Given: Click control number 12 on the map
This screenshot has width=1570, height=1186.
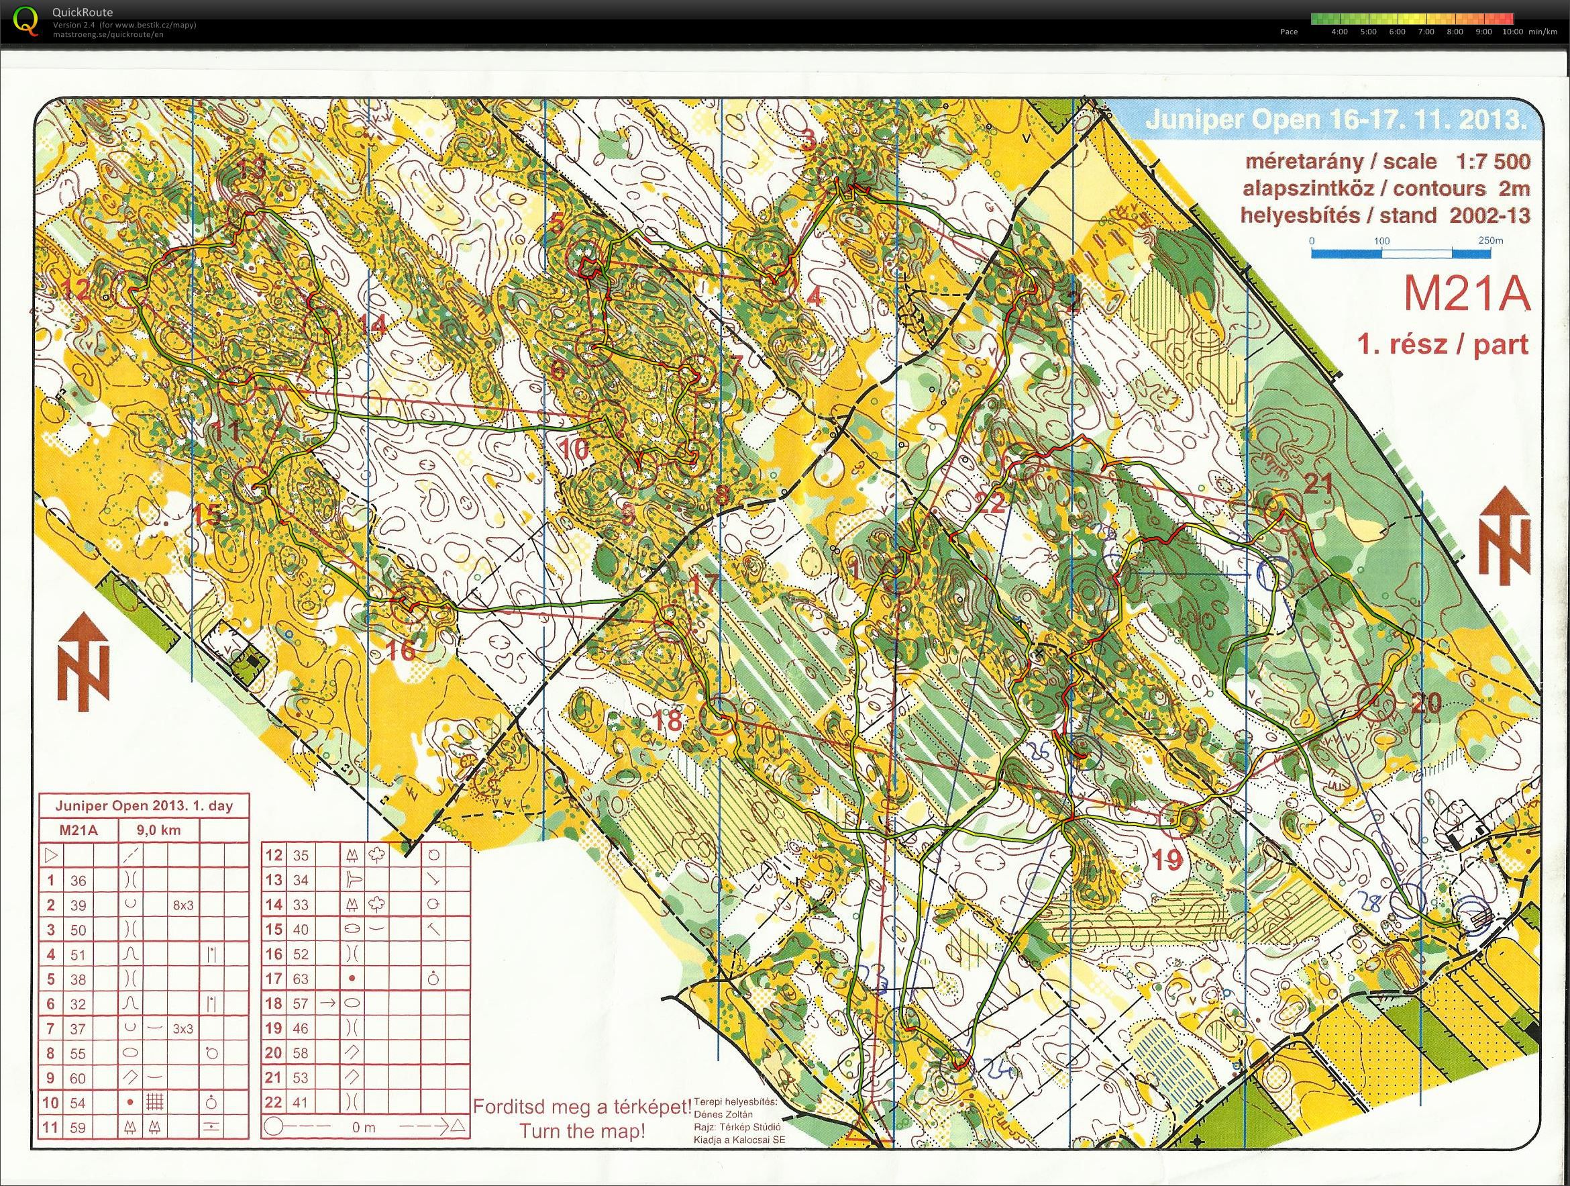Looking at the screenshot, I should (x=76, y=290).
